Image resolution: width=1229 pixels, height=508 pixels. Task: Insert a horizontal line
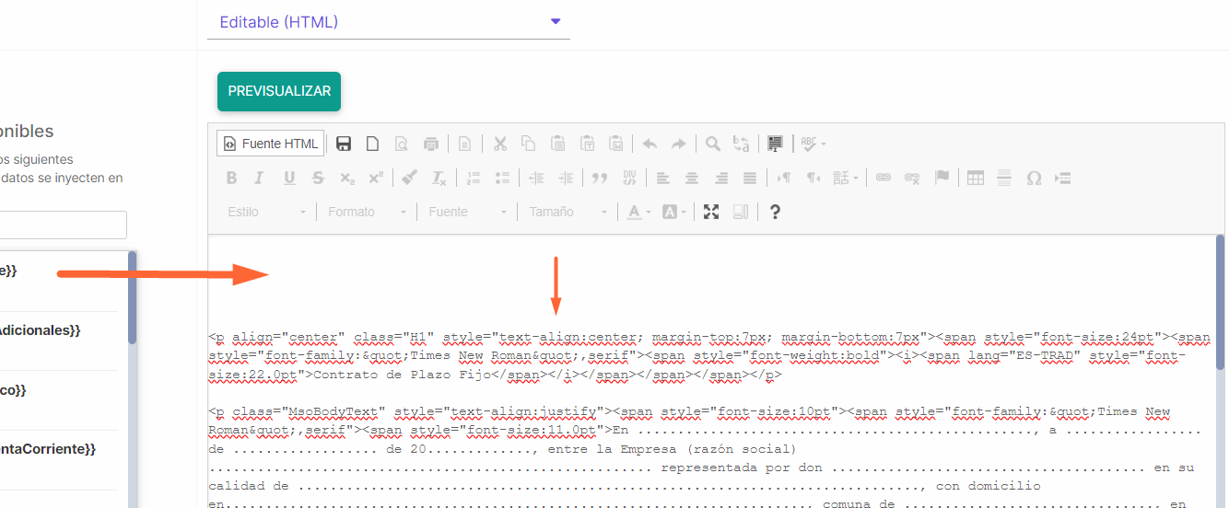(1004, 178)
